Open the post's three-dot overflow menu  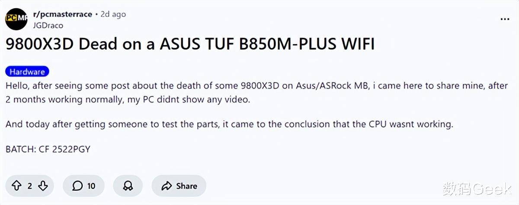point(504,19)
